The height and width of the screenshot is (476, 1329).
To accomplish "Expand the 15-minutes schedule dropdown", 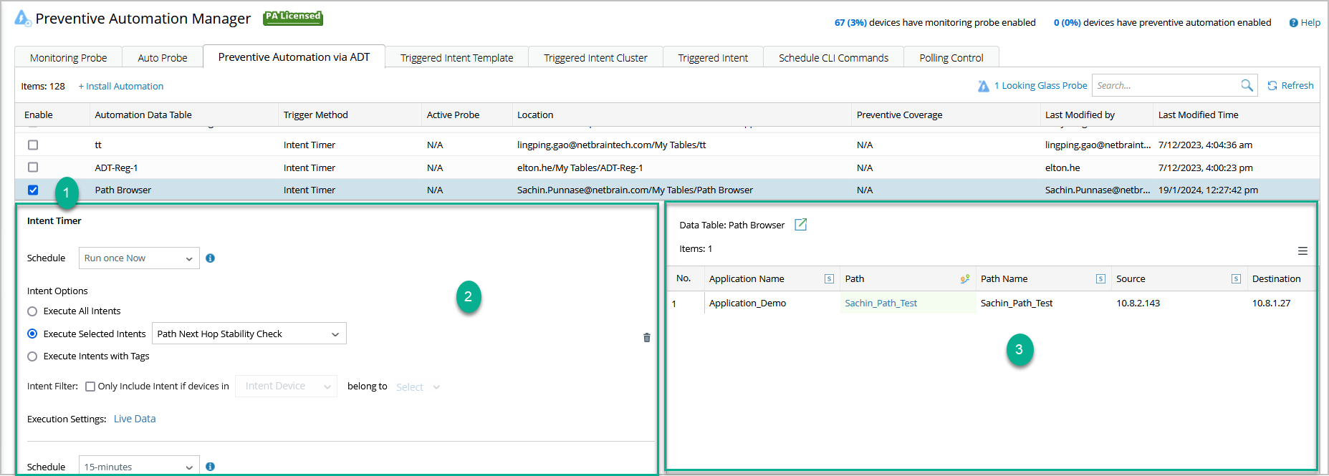I will click(139, 467).
